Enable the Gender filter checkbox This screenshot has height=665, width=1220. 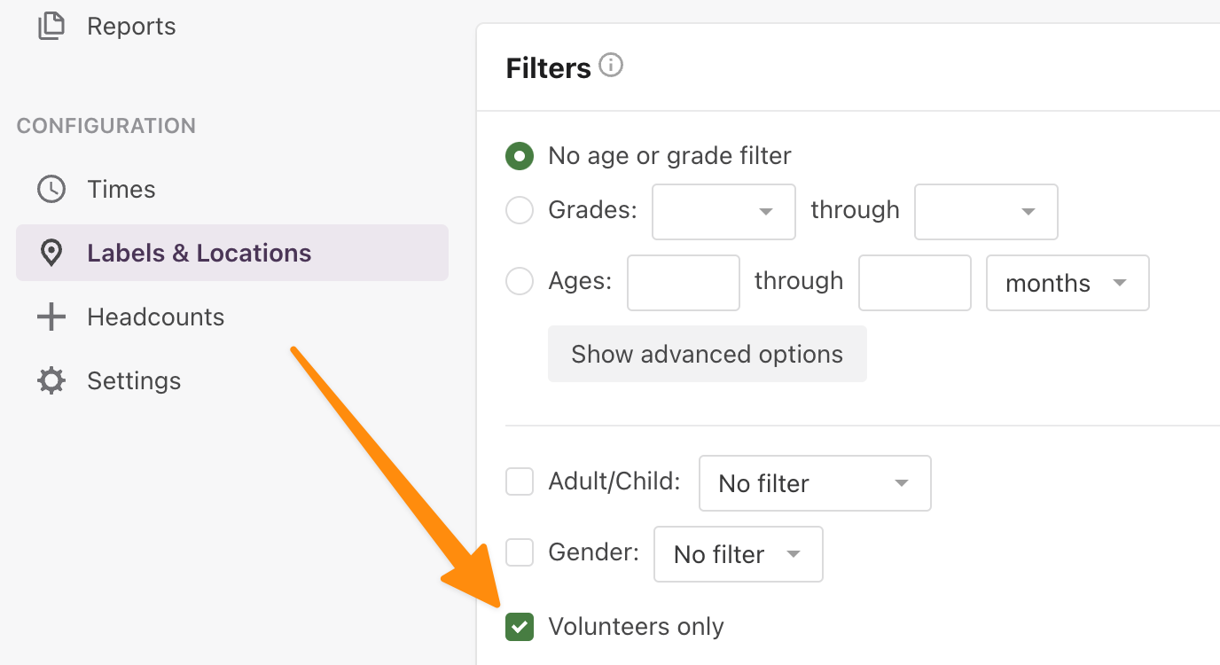point(520,552)
